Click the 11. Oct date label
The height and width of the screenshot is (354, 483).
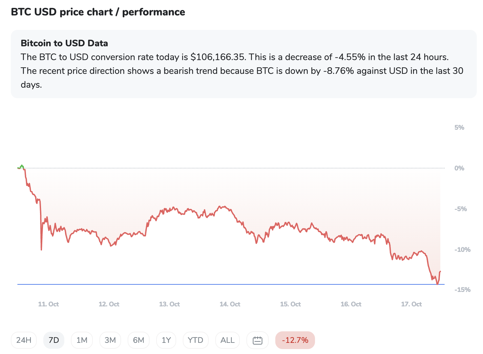click(49, 304)
